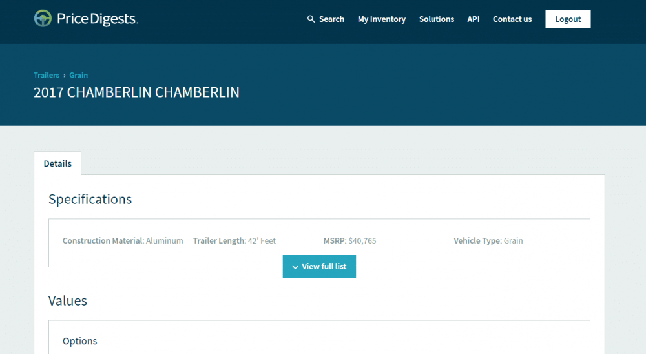Image resolution: width=646 pixels, height=354 pixels.
Task: Click the Options heading under Values
Action: pyautogui.click(x=80, y=341)
